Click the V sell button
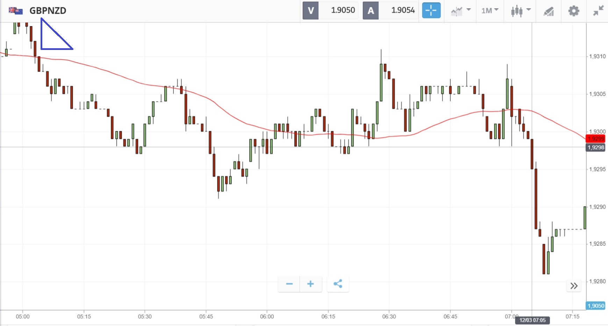 tap(310, 10)
